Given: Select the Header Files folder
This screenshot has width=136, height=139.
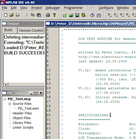Looking at the screenshot, I should tap(22, 113).
